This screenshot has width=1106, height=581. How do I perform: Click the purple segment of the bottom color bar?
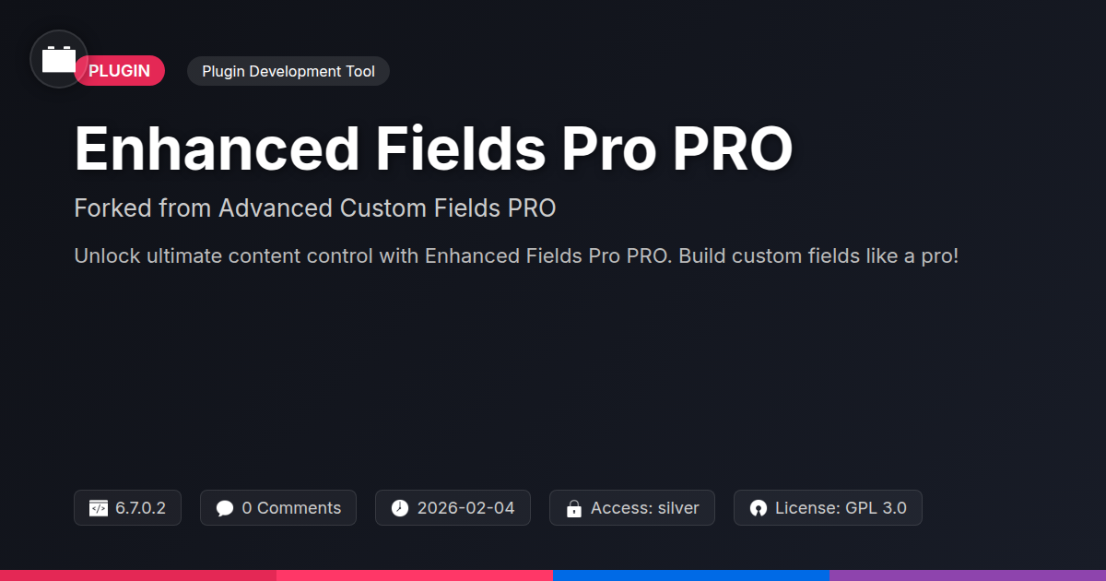(968, 575)
